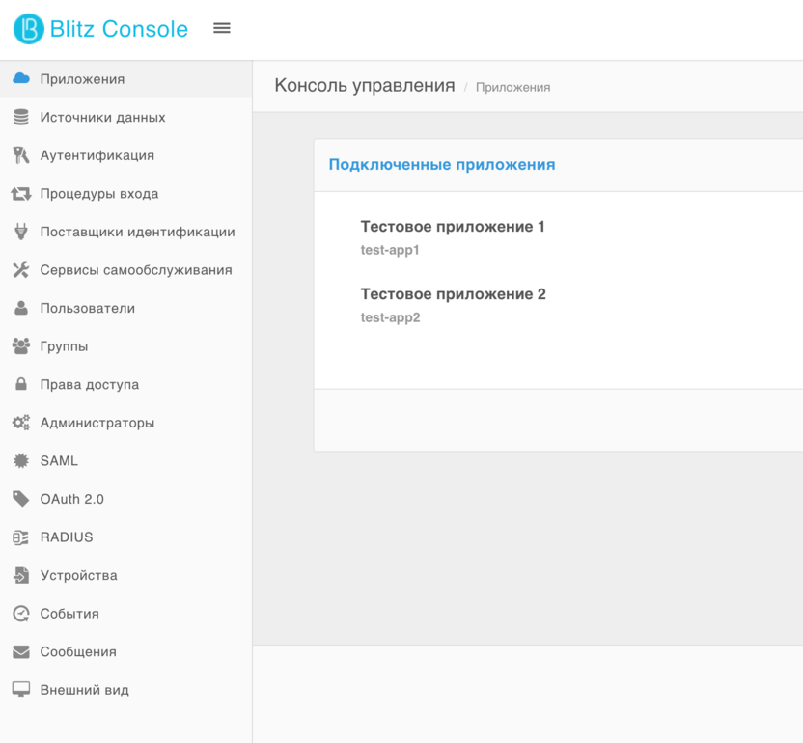Open Тестовое приложение 2
This screenshot has height=743, width=803.
pos(454,294)
